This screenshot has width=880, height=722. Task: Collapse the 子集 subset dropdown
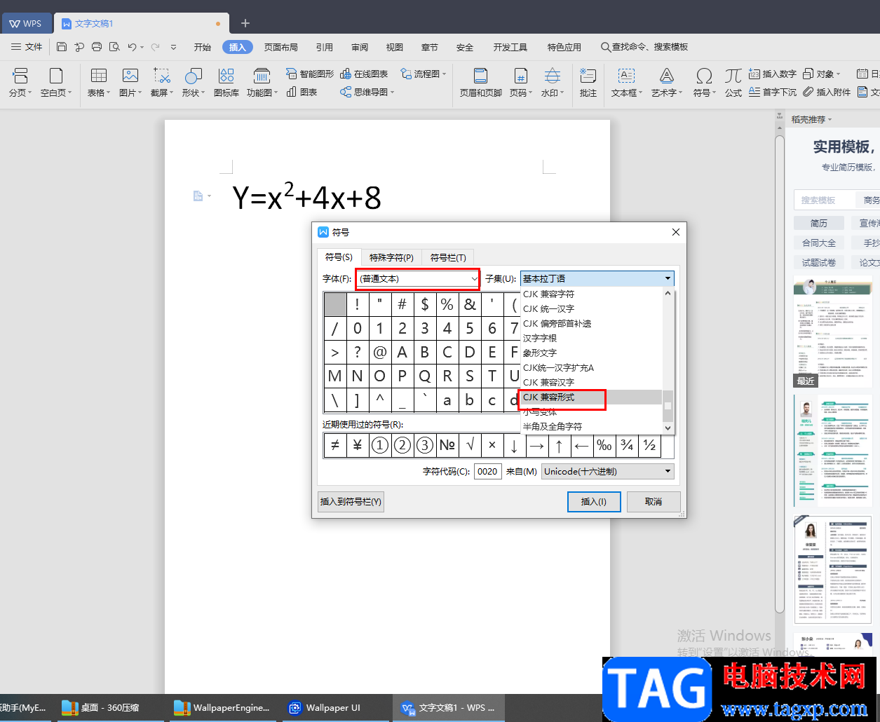668,278
